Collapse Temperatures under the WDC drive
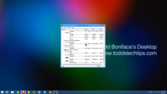The width and height of the screenshot is (167, 94). (65, 42)
